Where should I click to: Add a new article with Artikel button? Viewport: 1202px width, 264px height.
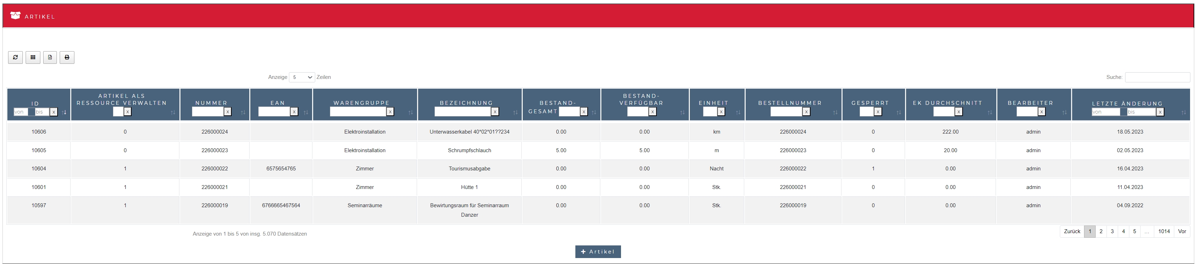(x=598, y=251)
